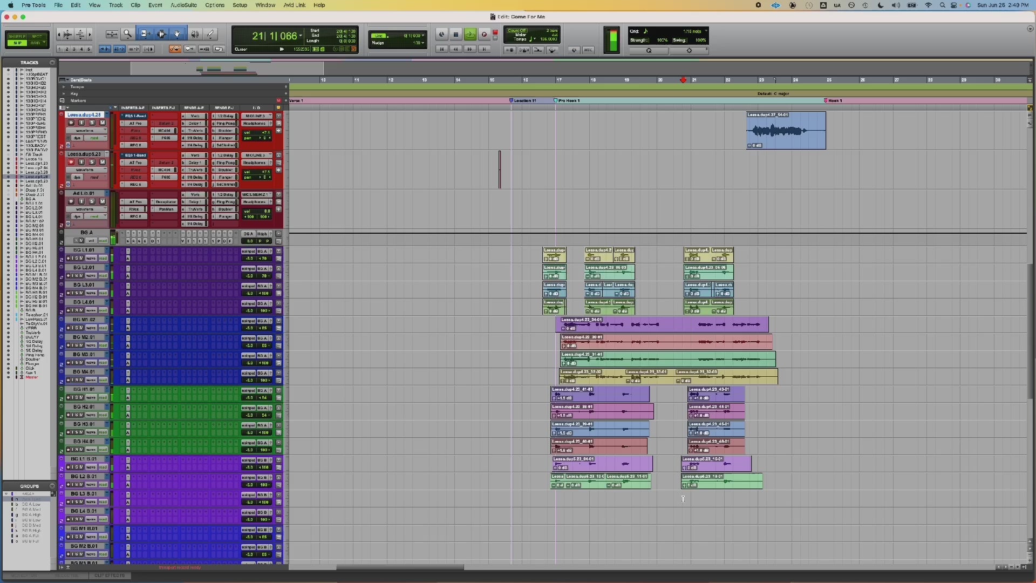Open the Track menu
This screenshot has width=1036, height=583.
115,5
